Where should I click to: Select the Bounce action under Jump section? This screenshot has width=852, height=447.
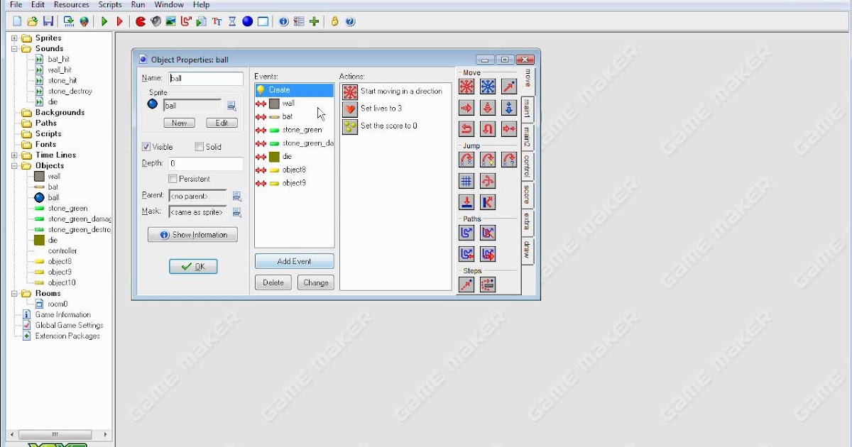488,202
